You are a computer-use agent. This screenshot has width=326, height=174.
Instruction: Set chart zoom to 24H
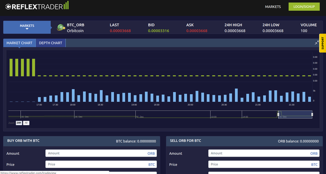pyautogui.click(x=19, y=123)
